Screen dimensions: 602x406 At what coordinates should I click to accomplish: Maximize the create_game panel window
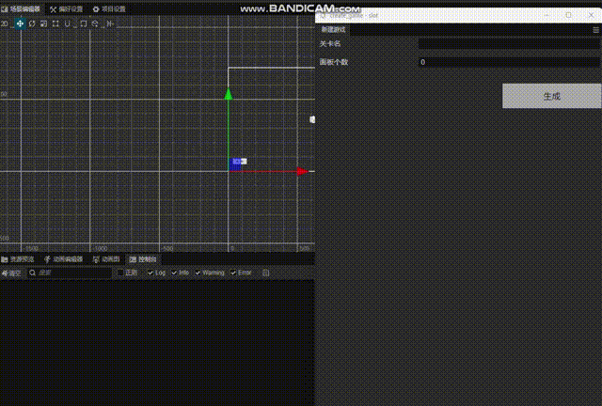click(568, 15)
